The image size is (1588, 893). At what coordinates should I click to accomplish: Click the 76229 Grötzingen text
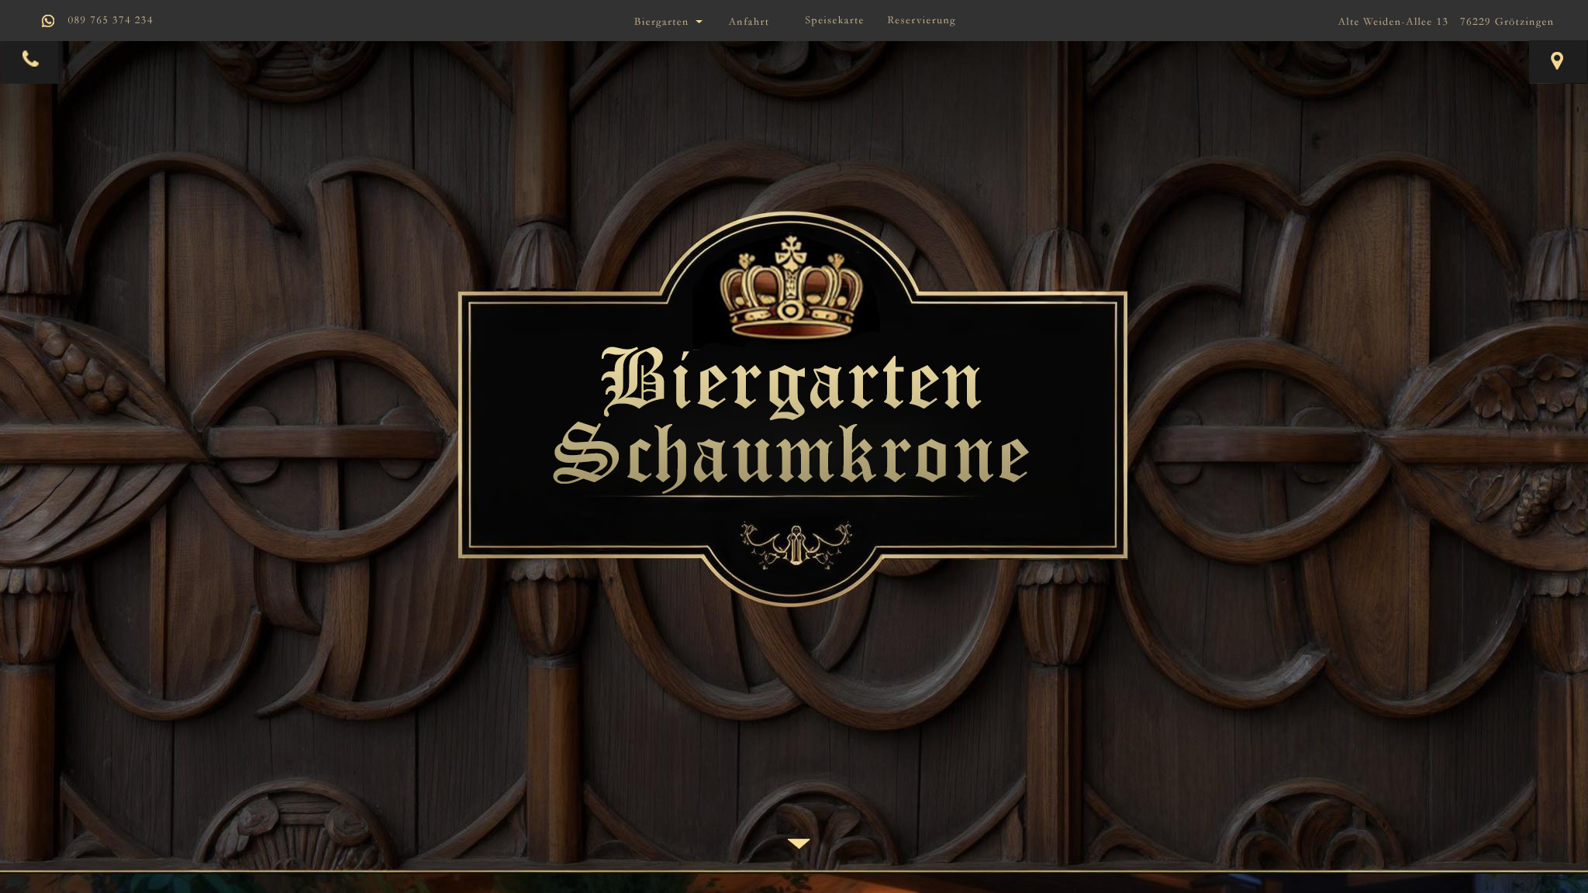[1507, 22]
